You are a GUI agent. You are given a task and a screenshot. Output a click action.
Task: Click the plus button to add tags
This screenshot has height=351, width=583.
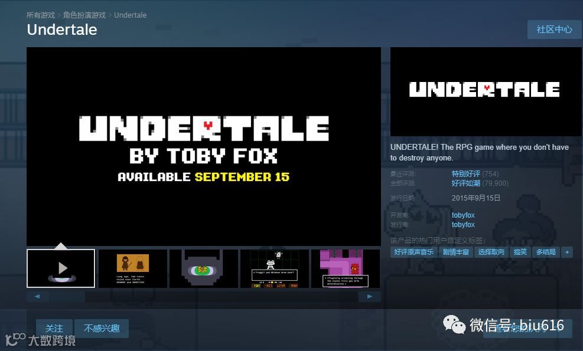click(x=567, y=252)
